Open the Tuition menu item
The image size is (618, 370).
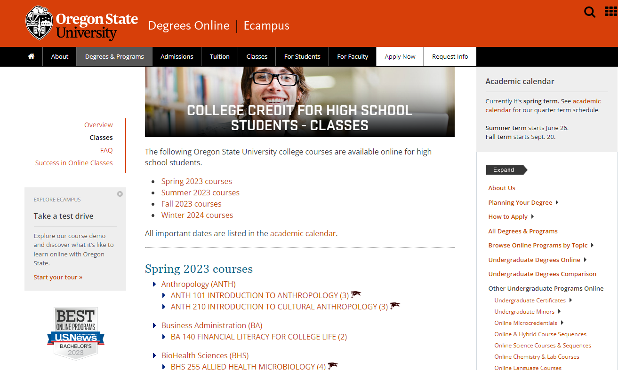pyautogui.click(x=220, y=56)
